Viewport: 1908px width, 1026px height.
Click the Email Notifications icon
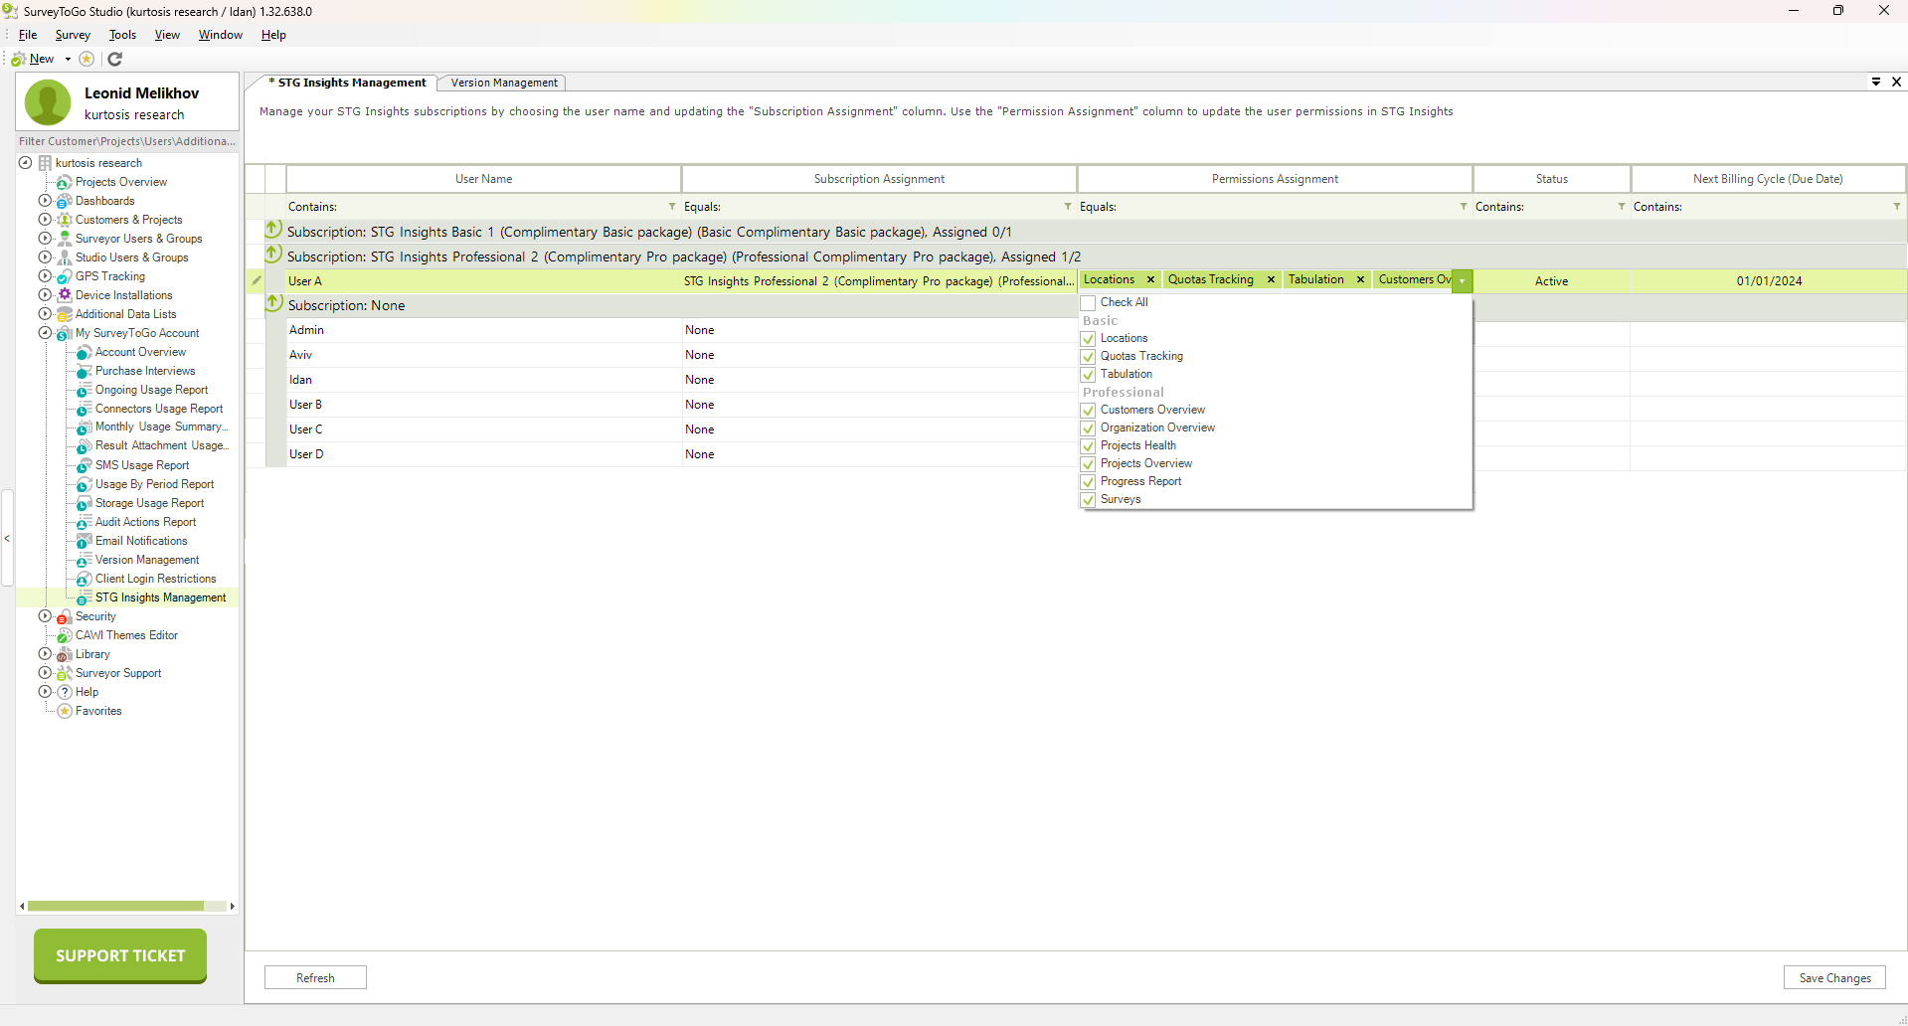click(84, 541)
